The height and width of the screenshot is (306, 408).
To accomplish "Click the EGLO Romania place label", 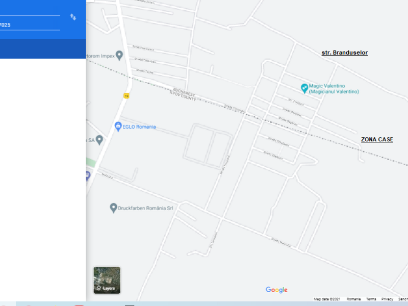I will (139, 126).
